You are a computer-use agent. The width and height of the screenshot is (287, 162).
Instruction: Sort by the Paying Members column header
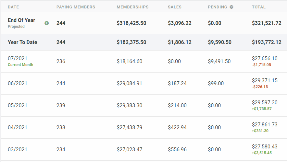76,7
